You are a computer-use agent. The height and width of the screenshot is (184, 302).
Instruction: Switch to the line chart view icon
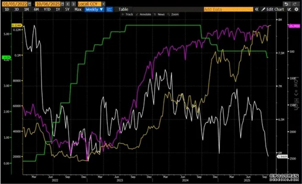[x=109, y=9]
